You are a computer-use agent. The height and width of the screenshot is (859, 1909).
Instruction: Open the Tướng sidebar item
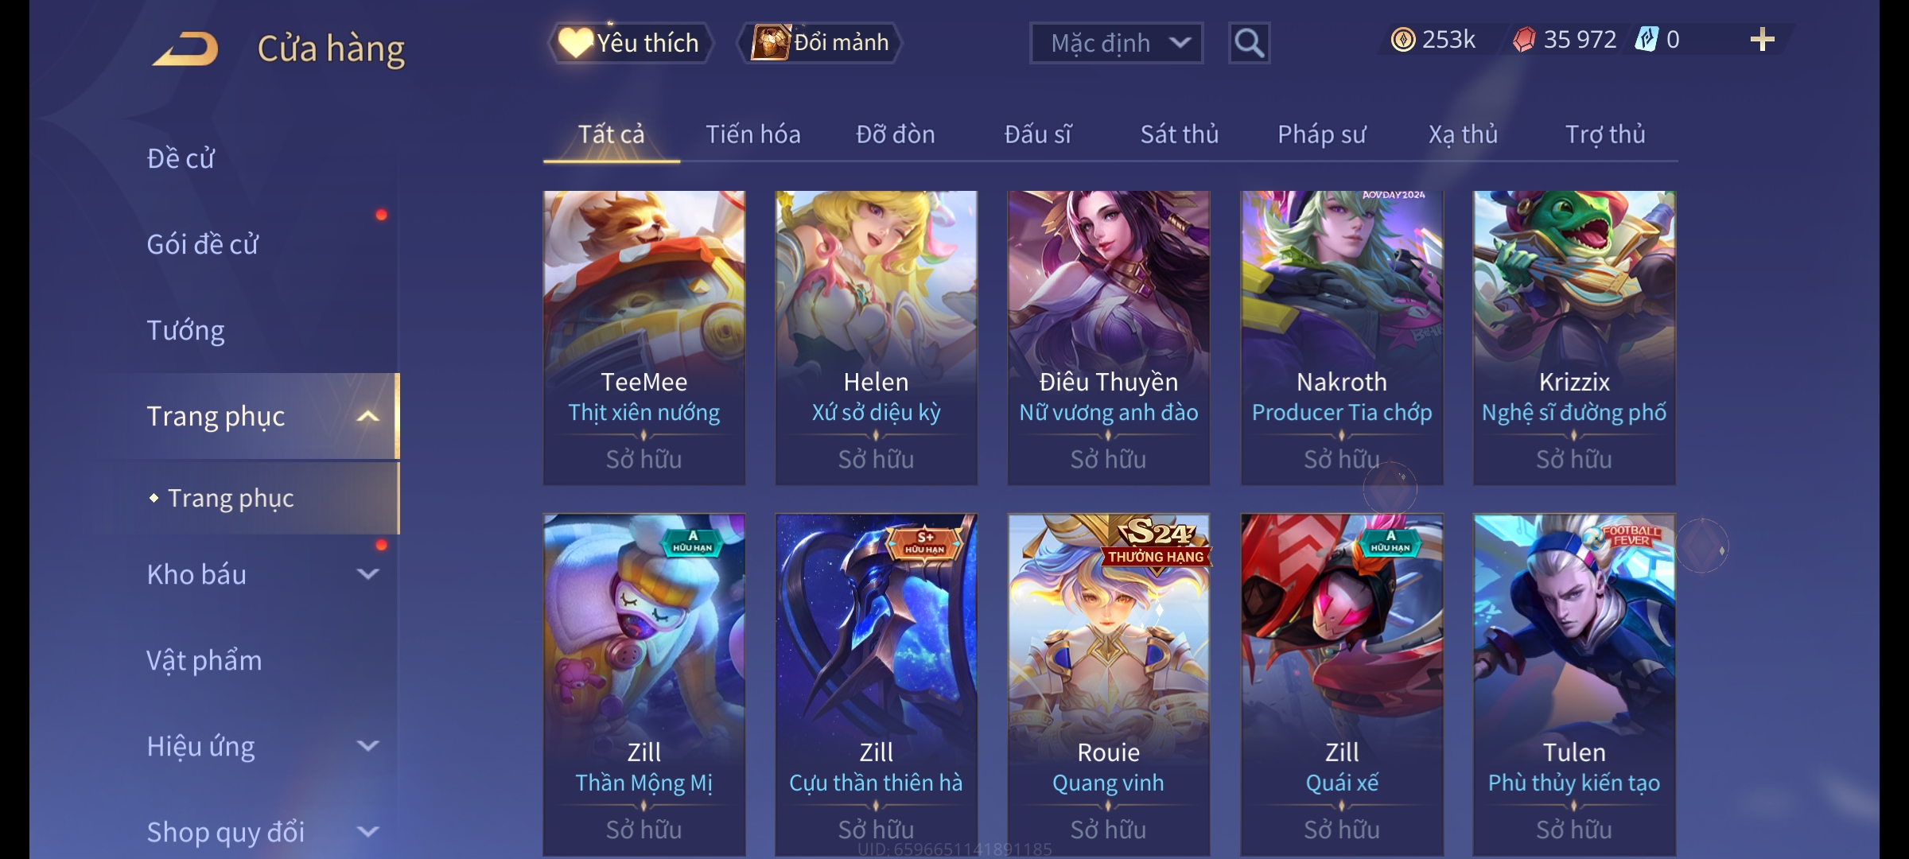(x=185, y=330)
